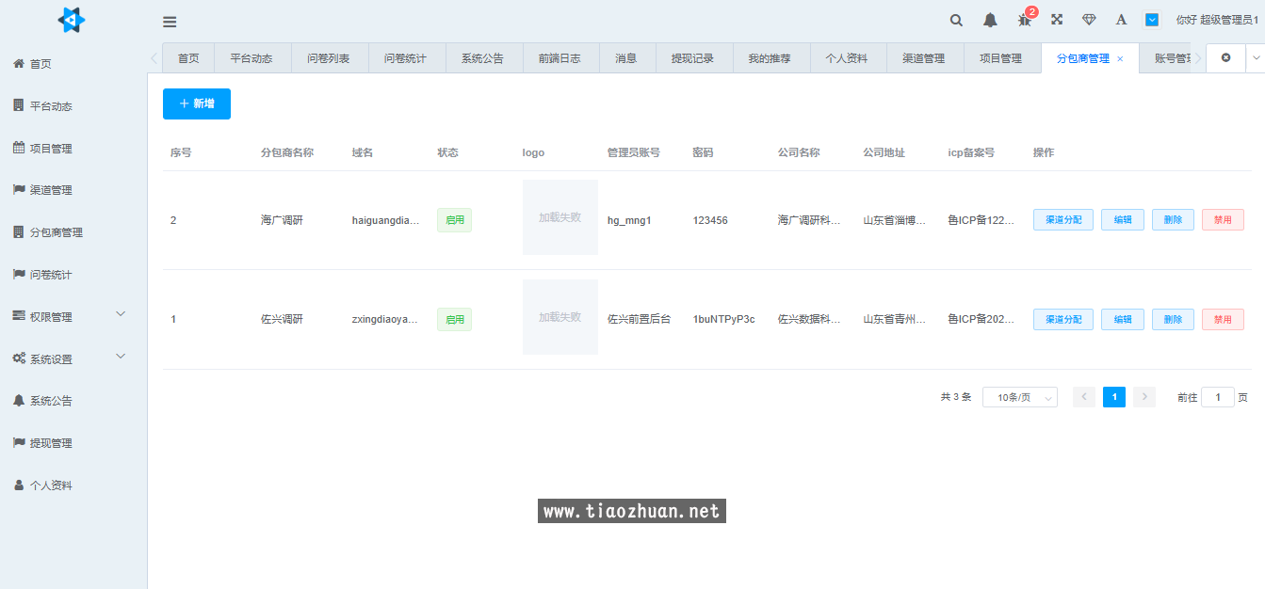Open the 10条/页 page size dropdown
Viewport: 1265px width, 589px height.
point(1019,397)
